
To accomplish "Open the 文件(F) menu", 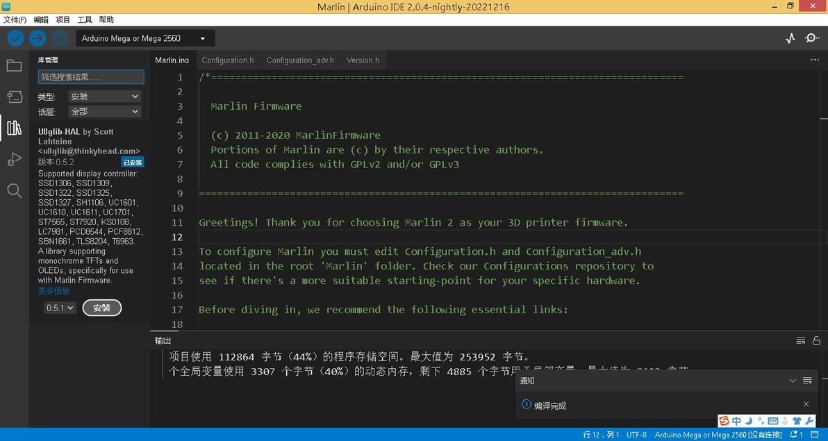I will 15,19.
